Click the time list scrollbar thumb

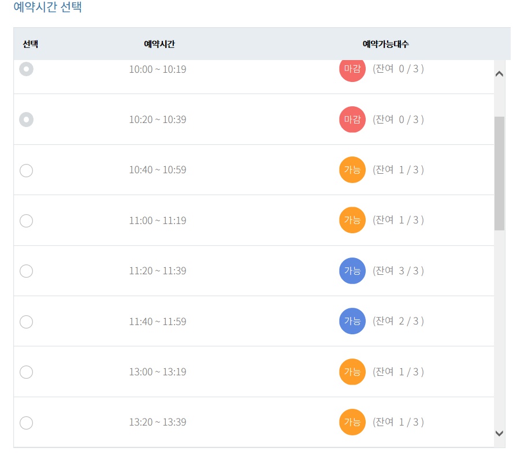[x=499, y=173]
